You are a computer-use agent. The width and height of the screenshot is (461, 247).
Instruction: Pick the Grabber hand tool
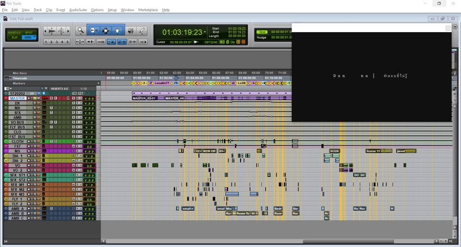(x=117, y=31)
